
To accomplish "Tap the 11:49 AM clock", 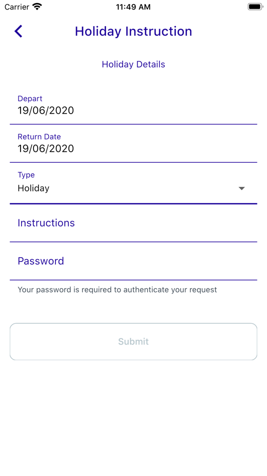I will tap(133, 7).
